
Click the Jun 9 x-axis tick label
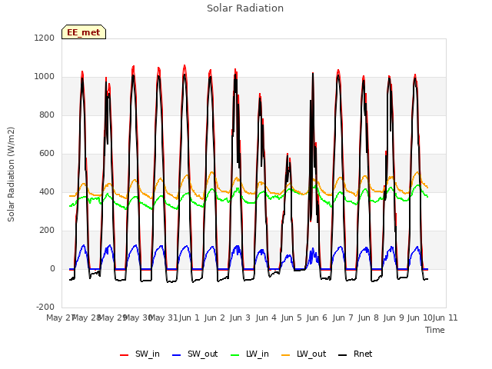click(394, 317)
